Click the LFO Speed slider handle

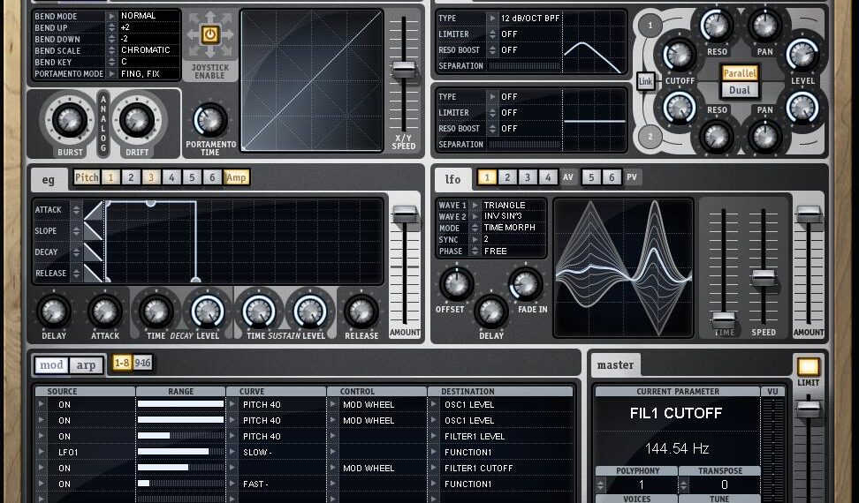(764, 278)
